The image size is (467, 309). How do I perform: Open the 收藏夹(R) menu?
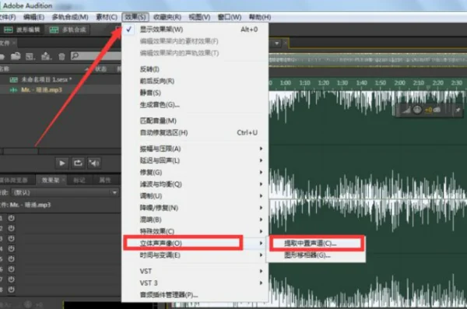[167, 17]
